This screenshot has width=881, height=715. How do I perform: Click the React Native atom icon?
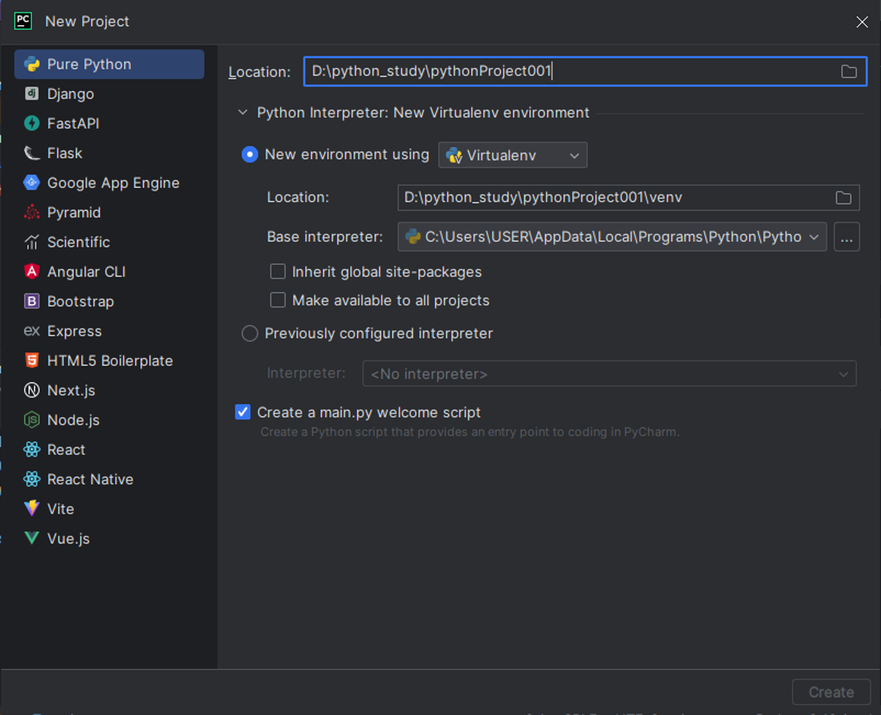point(32,479)
